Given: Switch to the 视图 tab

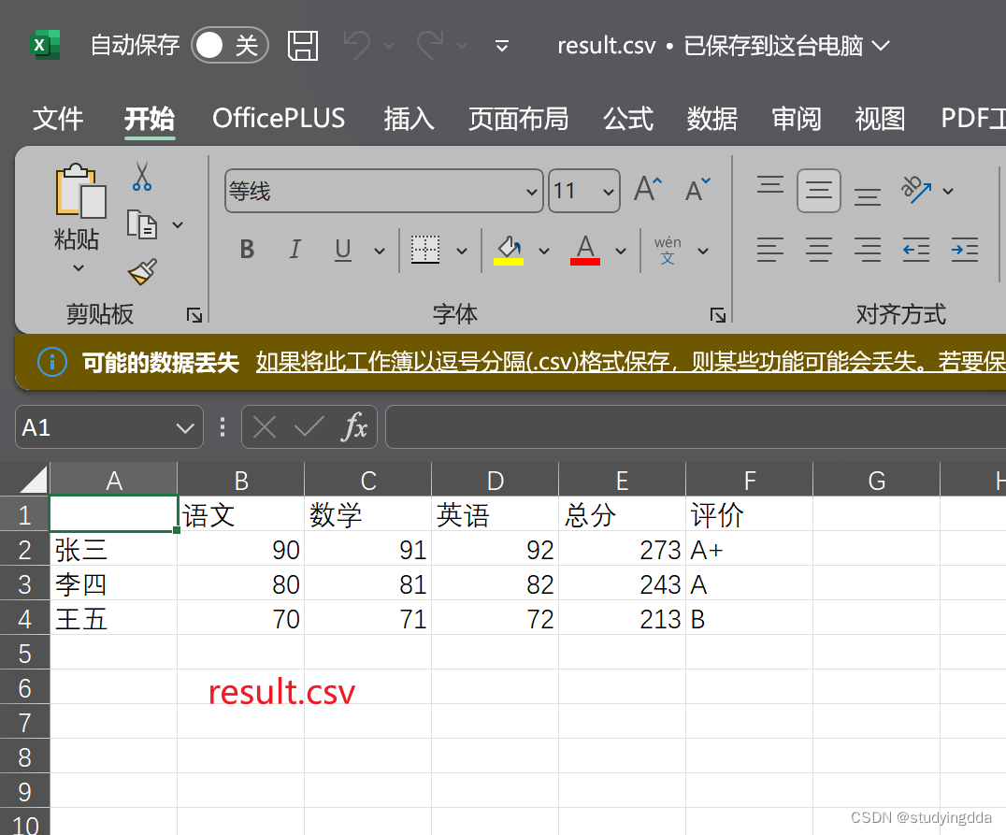Looking at the screenshot, I should (x=881, y=119).
